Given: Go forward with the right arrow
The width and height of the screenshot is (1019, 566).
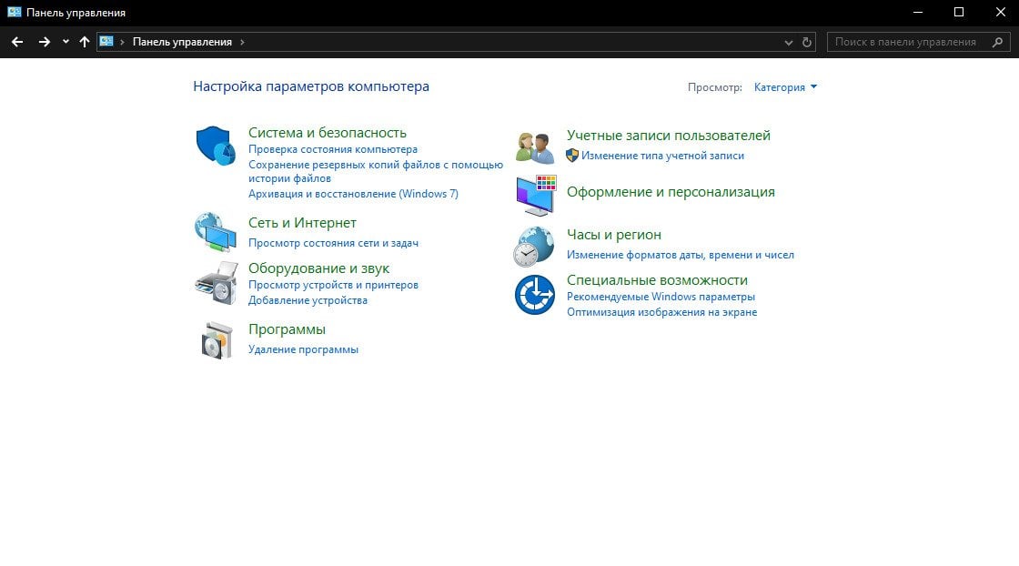Looking at the screenshot, I should click(x=45, y=42).
